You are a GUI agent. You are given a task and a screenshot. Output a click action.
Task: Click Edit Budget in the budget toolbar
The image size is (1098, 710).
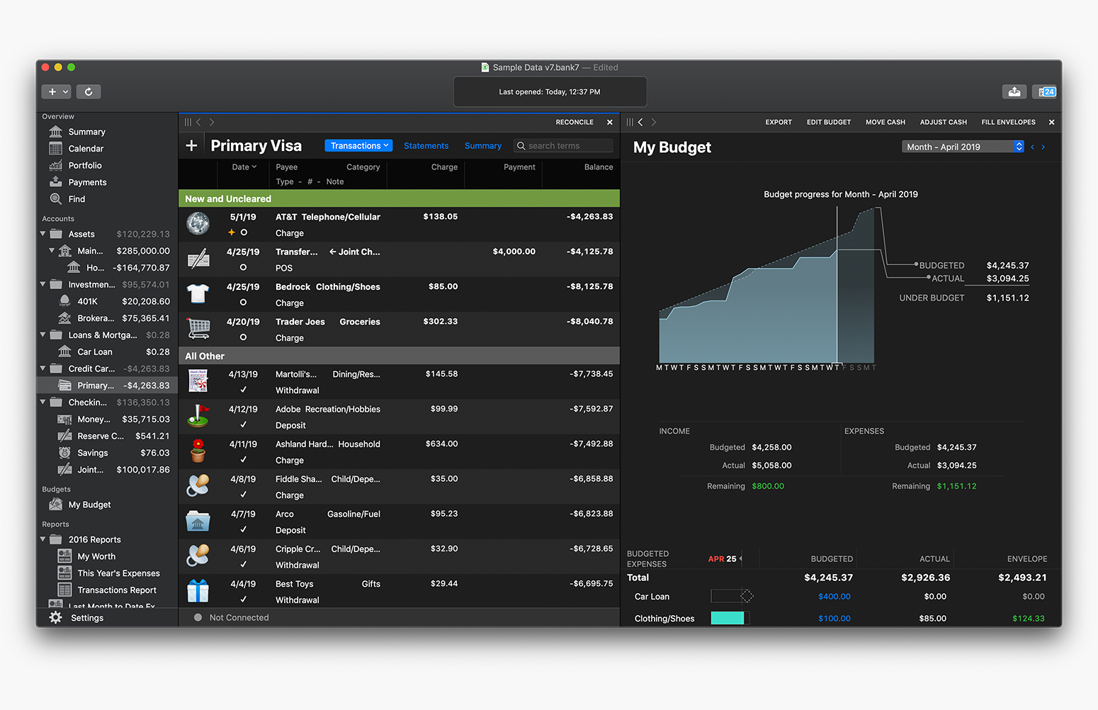pos(829,123)
